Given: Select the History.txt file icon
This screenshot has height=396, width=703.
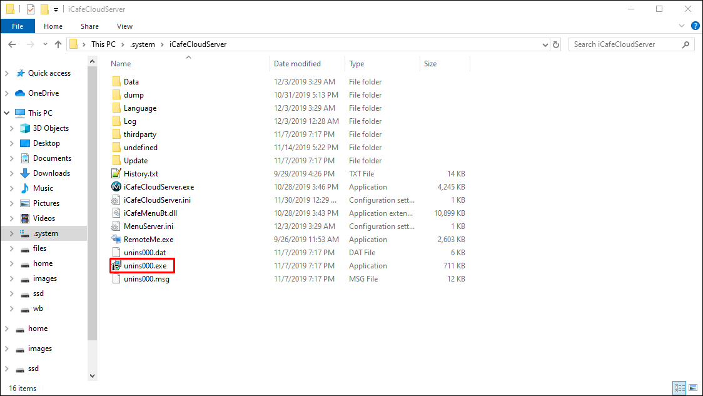Looking at the screenshot, I should coord(116,173).
